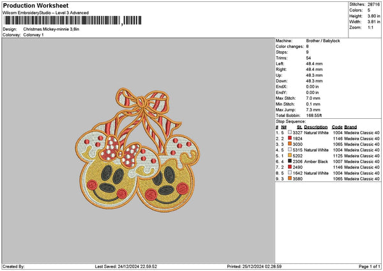383x271 pixels.
Task: Click the 'Color changes:' label
Action: [290, 47]
